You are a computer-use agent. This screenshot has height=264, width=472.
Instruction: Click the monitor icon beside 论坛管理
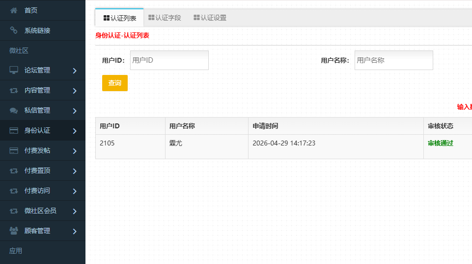click(14, 70)
